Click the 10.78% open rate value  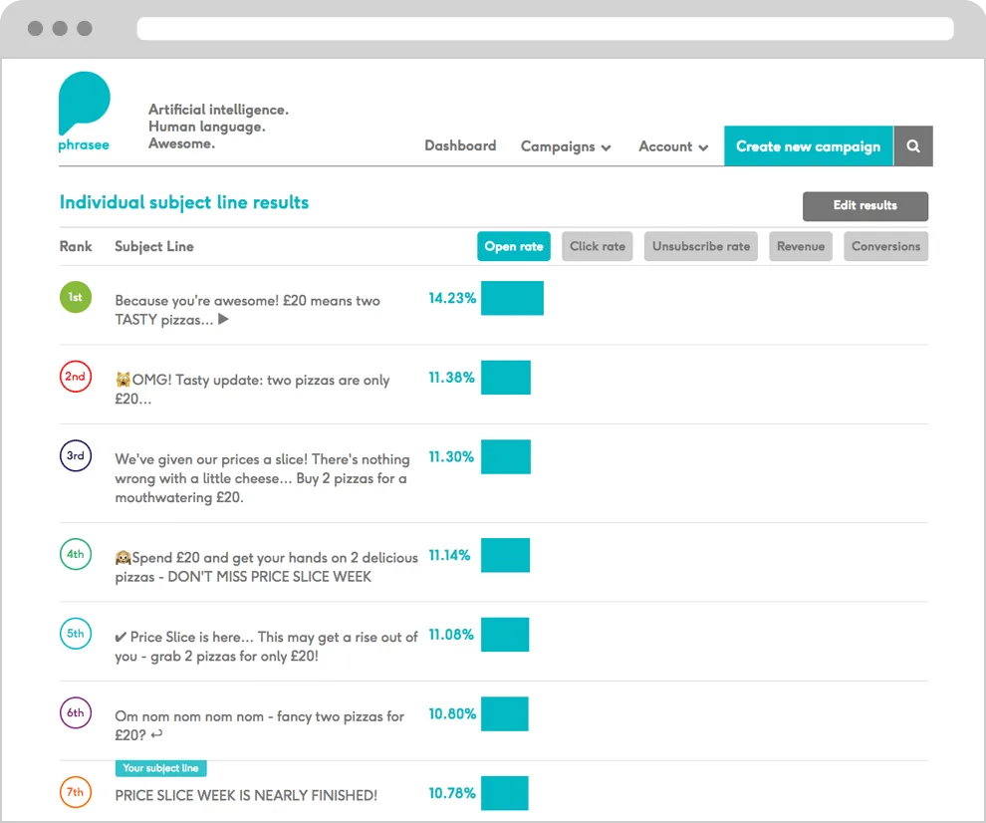click(452, 793)
